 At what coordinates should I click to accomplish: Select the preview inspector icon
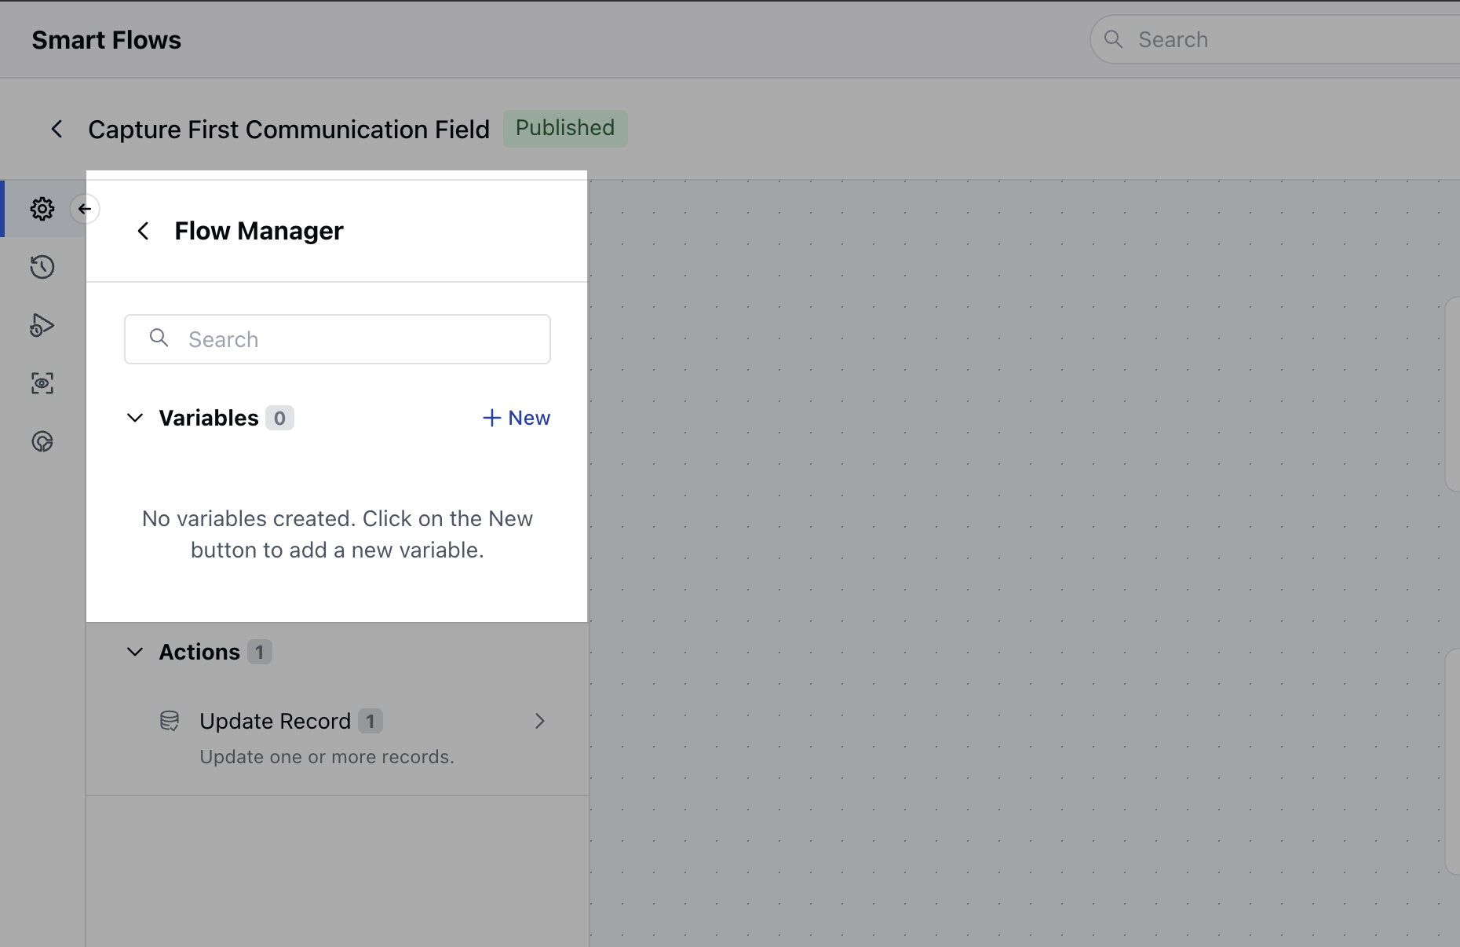(x=42, y=383)
